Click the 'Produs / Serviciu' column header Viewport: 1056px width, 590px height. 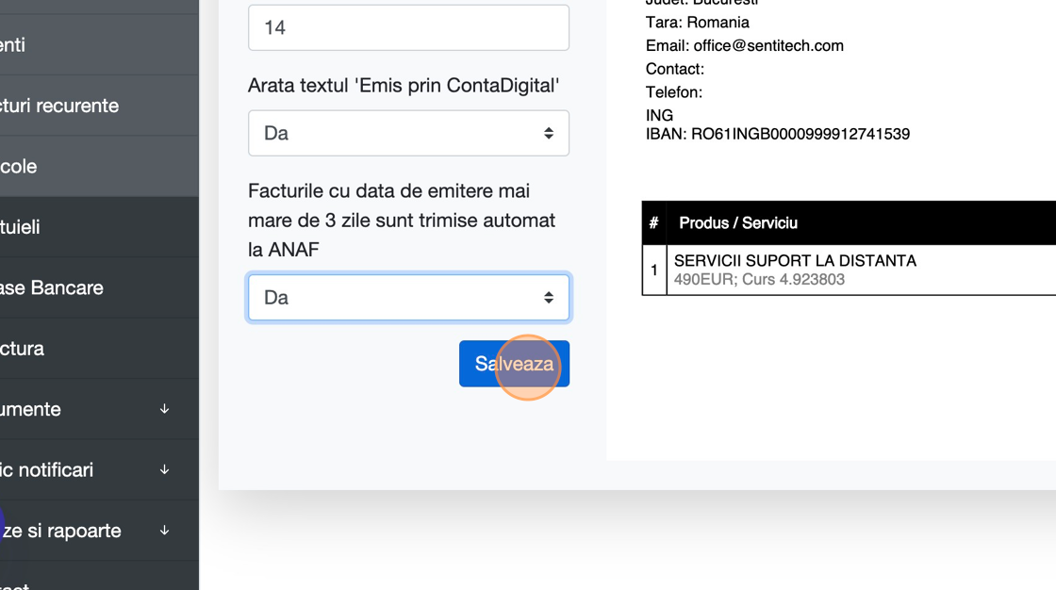[x=738, y=223]
